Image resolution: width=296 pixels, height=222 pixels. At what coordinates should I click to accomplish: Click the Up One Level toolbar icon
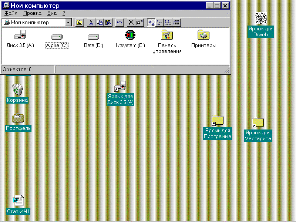[80, 23]
